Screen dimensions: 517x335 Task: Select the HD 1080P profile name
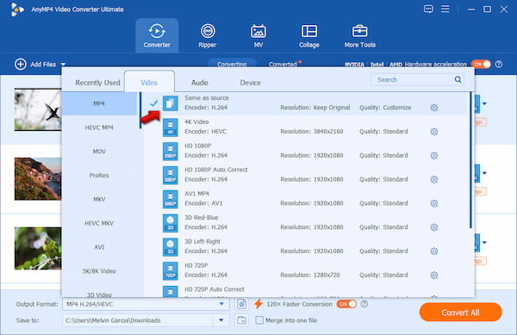point(198,146)
